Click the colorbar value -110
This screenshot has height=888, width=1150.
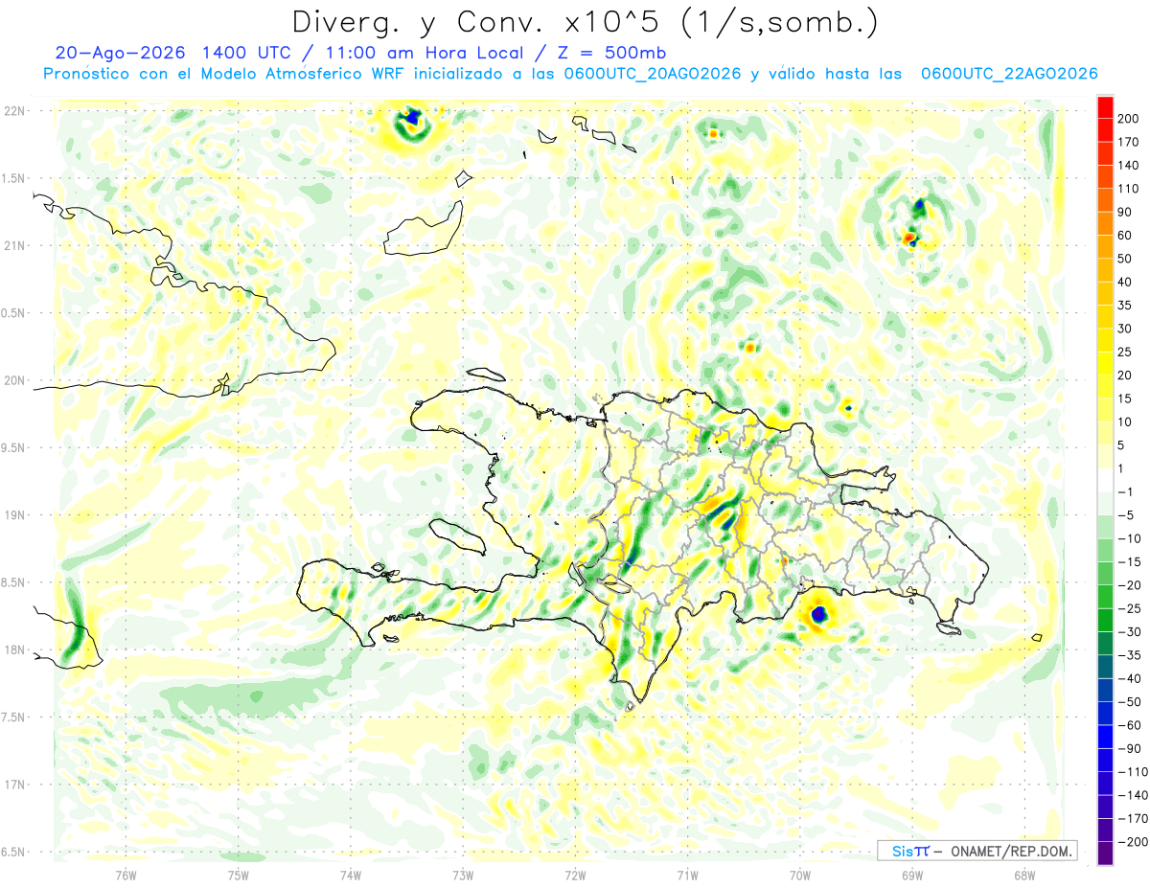1133,772
